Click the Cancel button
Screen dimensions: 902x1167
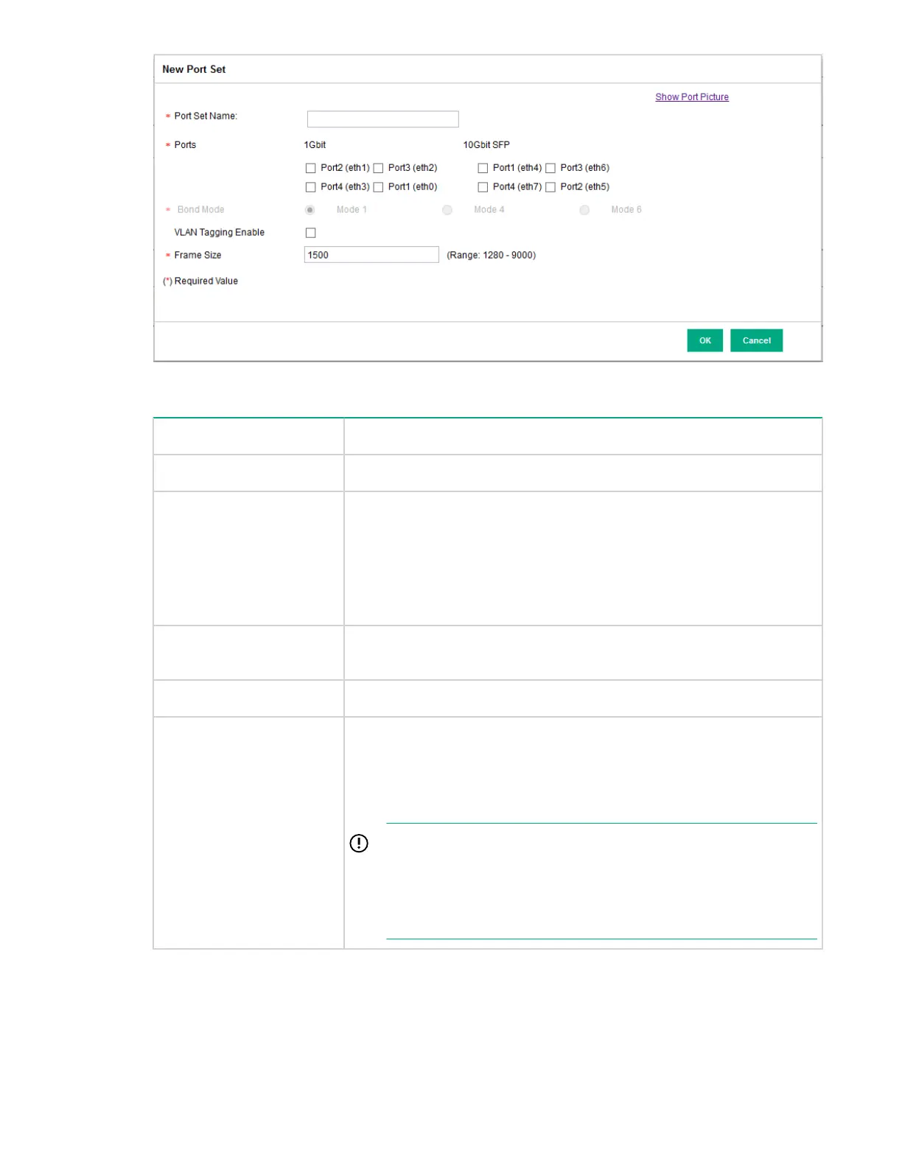(x=756, y=340)
